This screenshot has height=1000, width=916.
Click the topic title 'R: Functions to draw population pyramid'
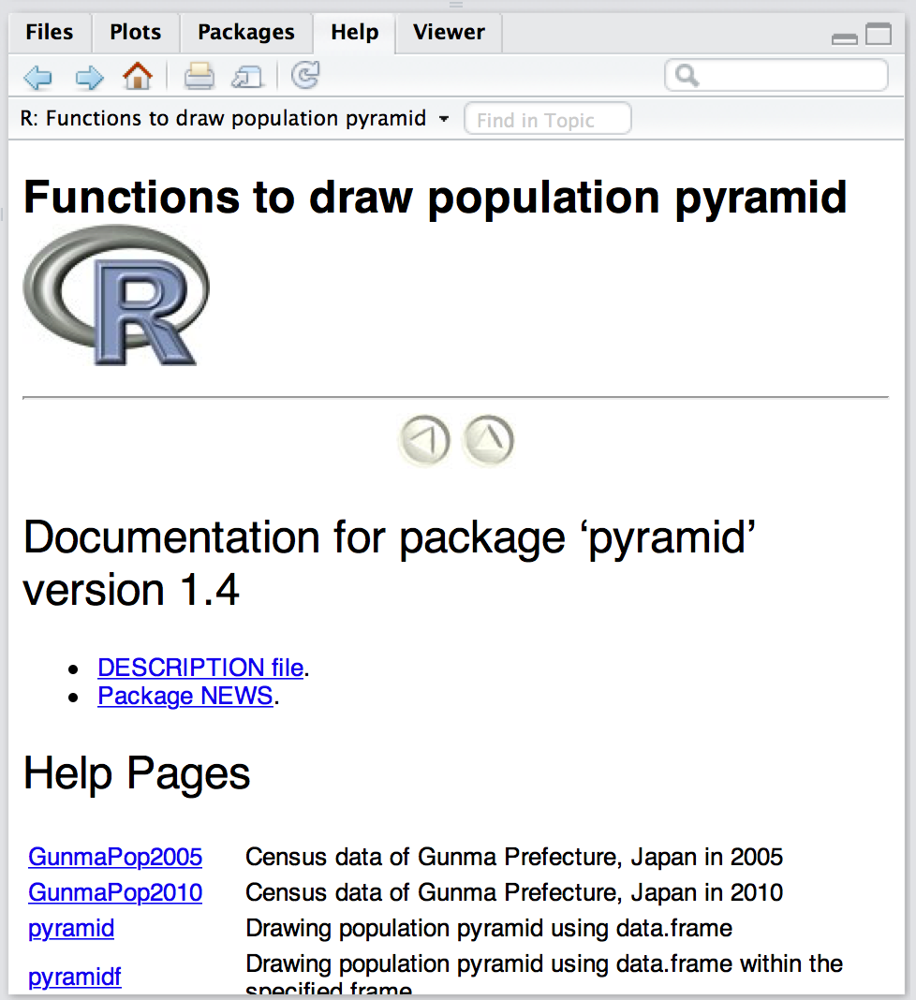tap(223, 119)
